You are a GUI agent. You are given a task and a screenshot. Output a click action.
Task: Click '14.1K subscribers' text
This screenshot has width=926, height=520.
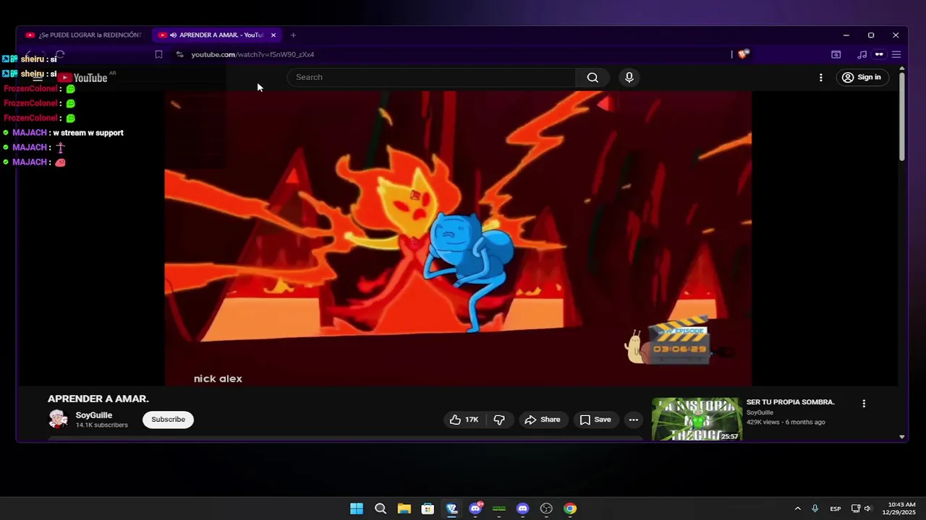point(102,425)
